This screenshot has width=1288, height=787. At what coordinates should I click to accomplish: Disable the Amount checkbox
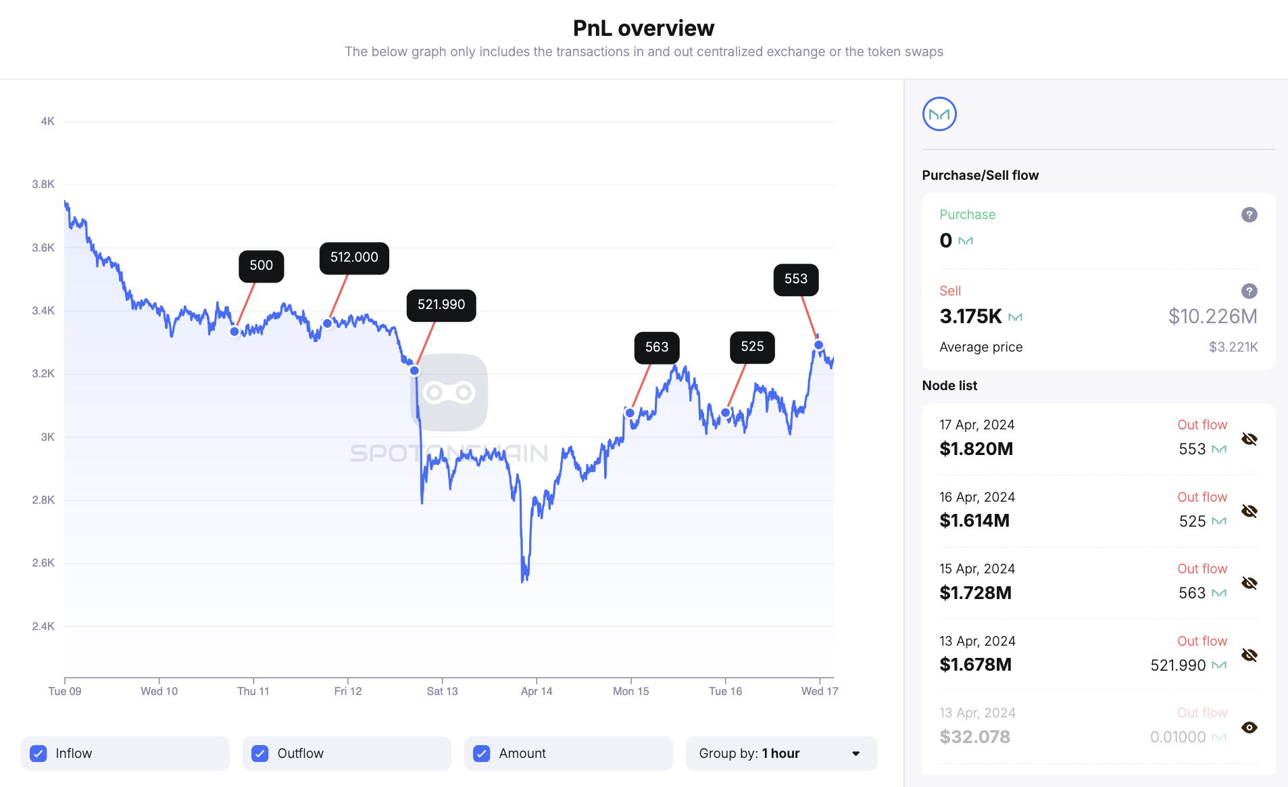482,753
